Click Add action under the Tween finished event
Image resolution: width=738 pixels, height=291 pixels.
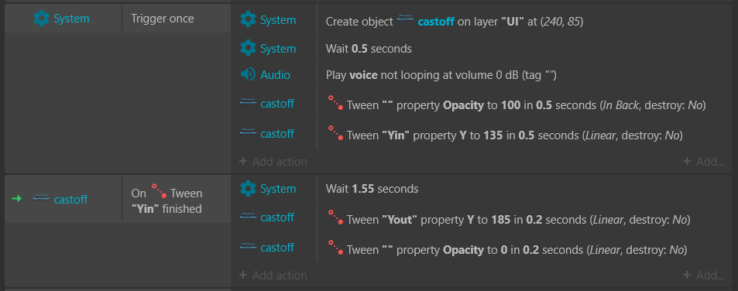[273, 276]
